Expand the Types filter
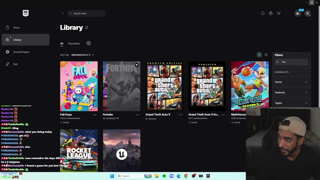 click(291, 103)
